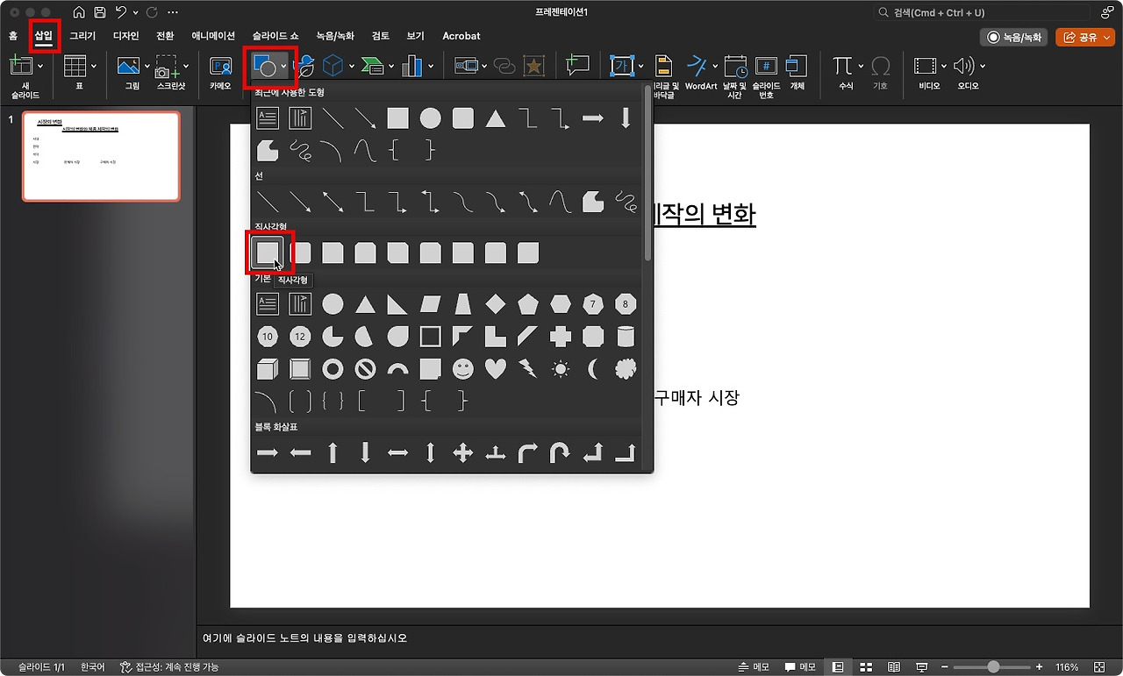Select the rounded rectangle in the 직사각형 section
Image resolution: width=1123 pixels, height=676 pixels.
(300, 253)
